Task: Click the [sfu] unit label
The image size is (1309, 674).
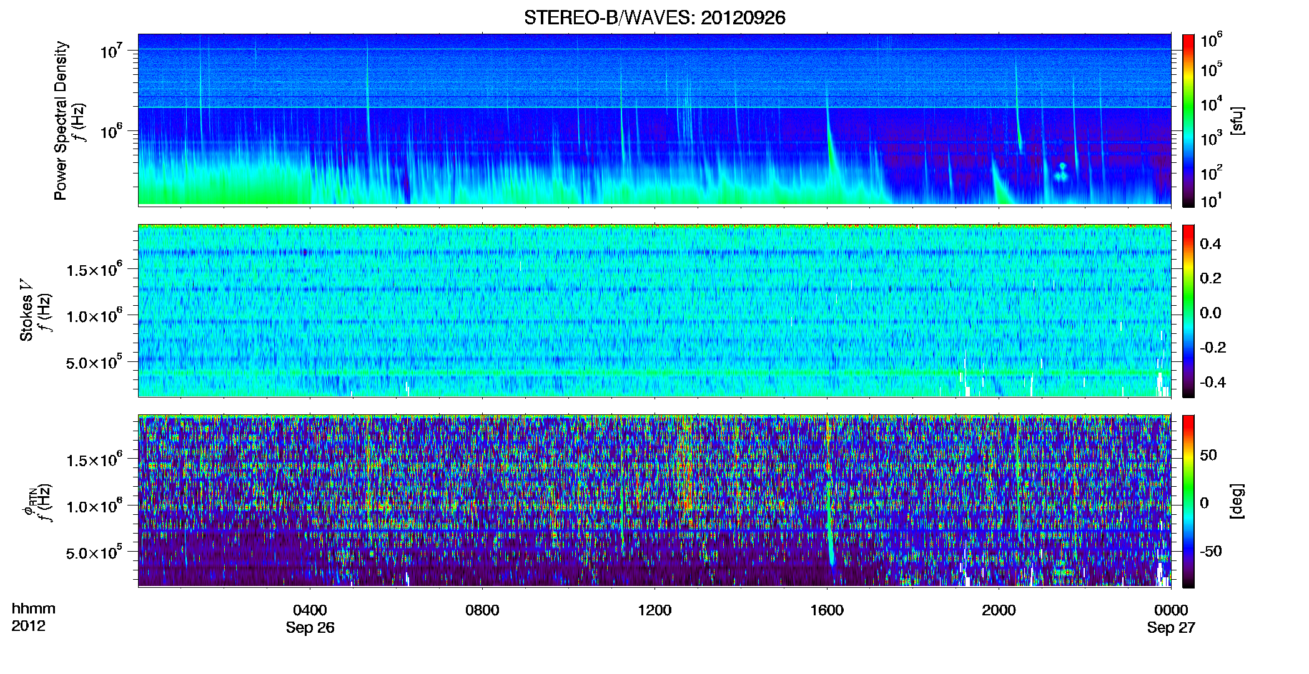Action: pos(1237,120)
